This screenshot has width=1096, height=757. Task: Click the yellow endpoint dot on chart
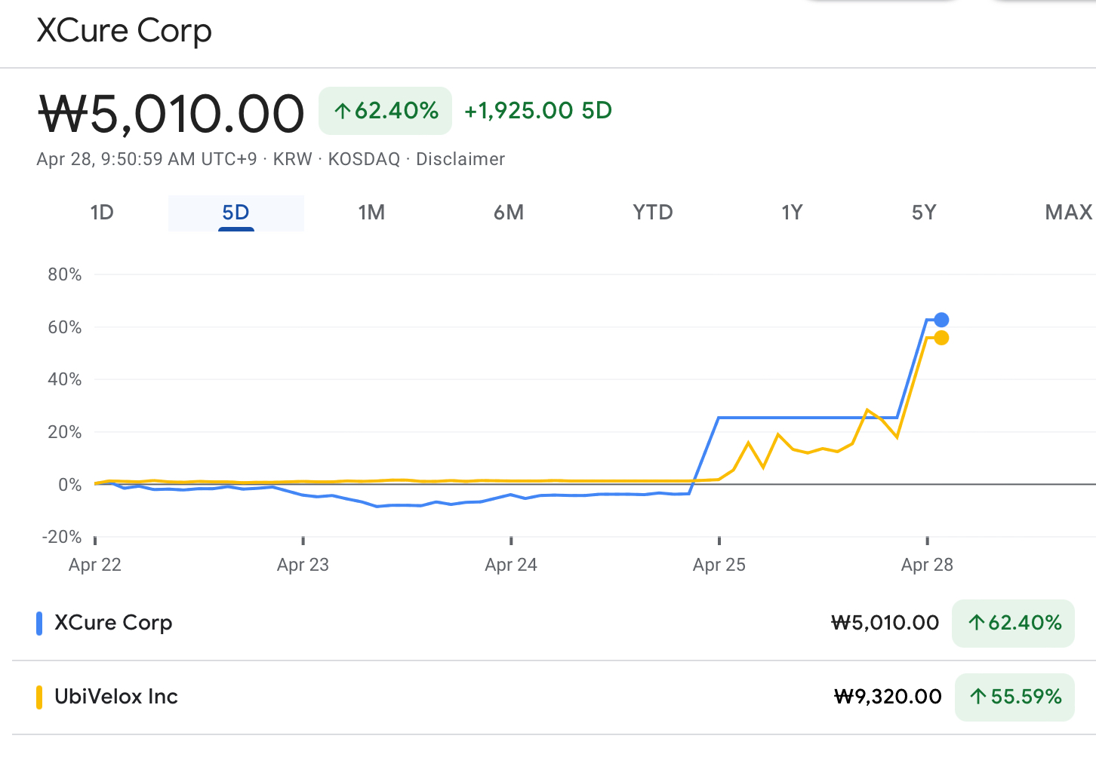pos(941,338)
